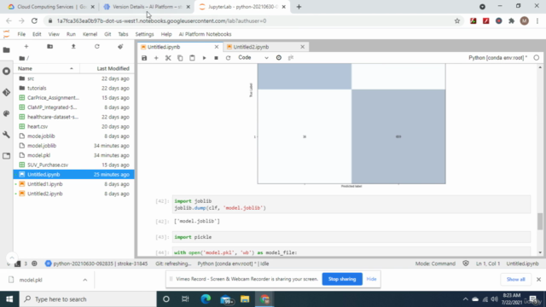Bookmark this page with star icon
546x307 pixels.
coord(457,20)
